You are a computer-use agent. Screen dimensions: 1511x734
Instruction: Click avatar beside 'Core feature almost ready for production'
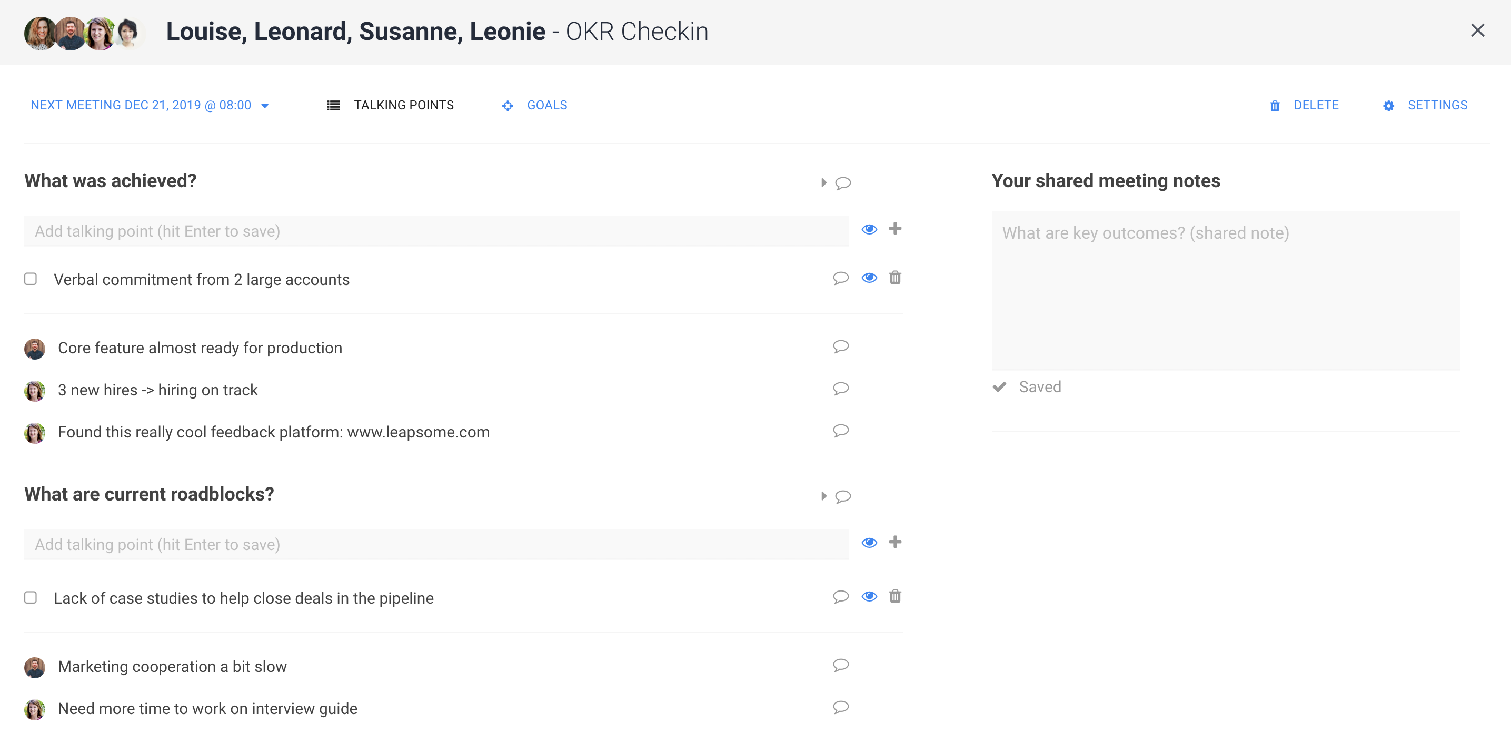(x=35, y=349)
